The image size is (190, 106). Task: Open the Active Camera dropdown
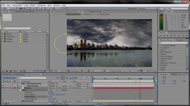[118, 71]
